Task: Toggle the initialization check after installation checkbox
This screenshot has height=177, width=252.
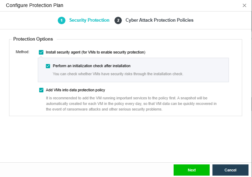Action: pyautogui.click(x=48, y=66)
